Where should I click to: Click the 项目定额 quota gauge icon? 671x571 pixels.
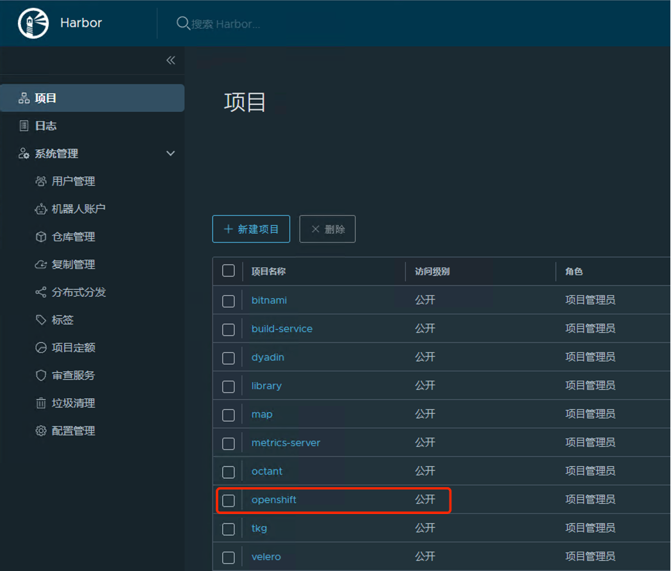[40, 348]
